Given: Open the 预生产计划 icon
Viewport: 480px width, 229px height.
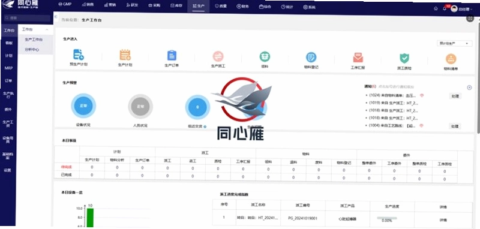Looking at the screenshot, I should click(79, 55).
